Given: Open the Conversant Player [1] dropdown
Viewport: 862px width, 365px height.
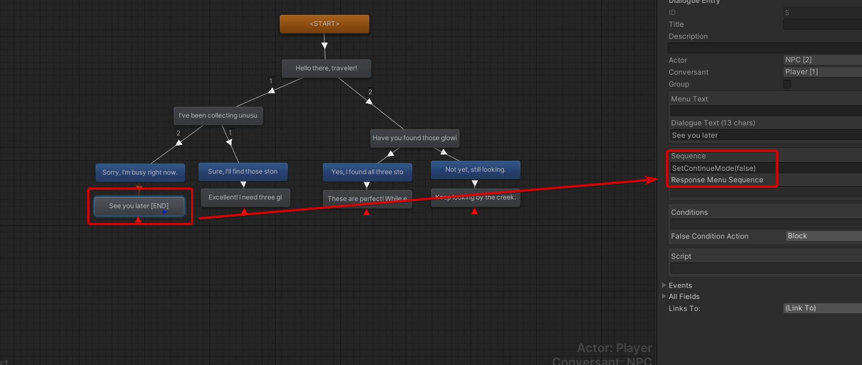Looking at the screenshot, I should (823, 72).
